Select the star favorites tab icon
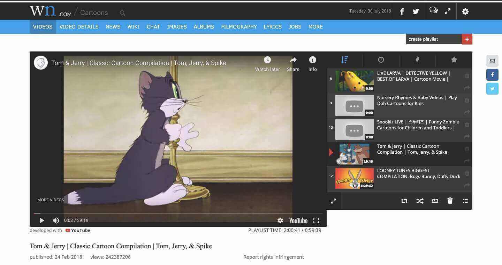 [x=454, y=60]
